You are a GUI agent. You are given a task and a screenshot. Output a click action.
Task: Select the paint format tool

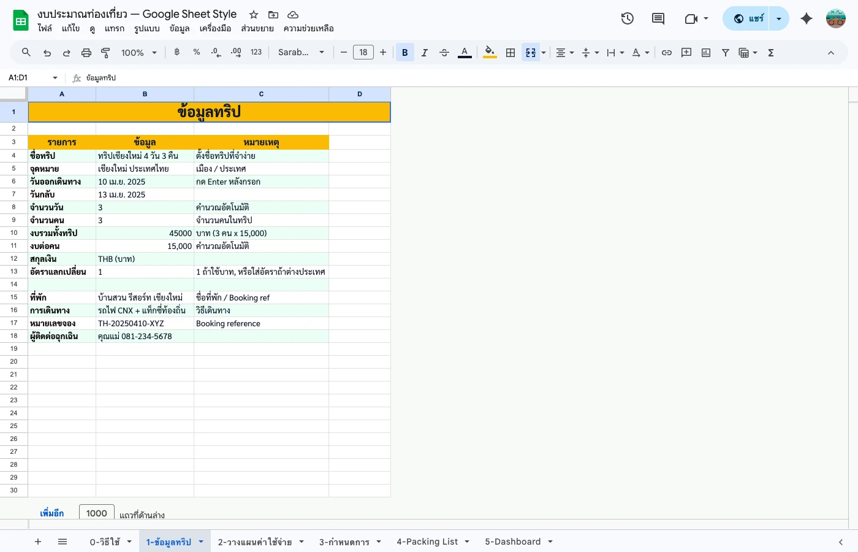tap(105, 52)
